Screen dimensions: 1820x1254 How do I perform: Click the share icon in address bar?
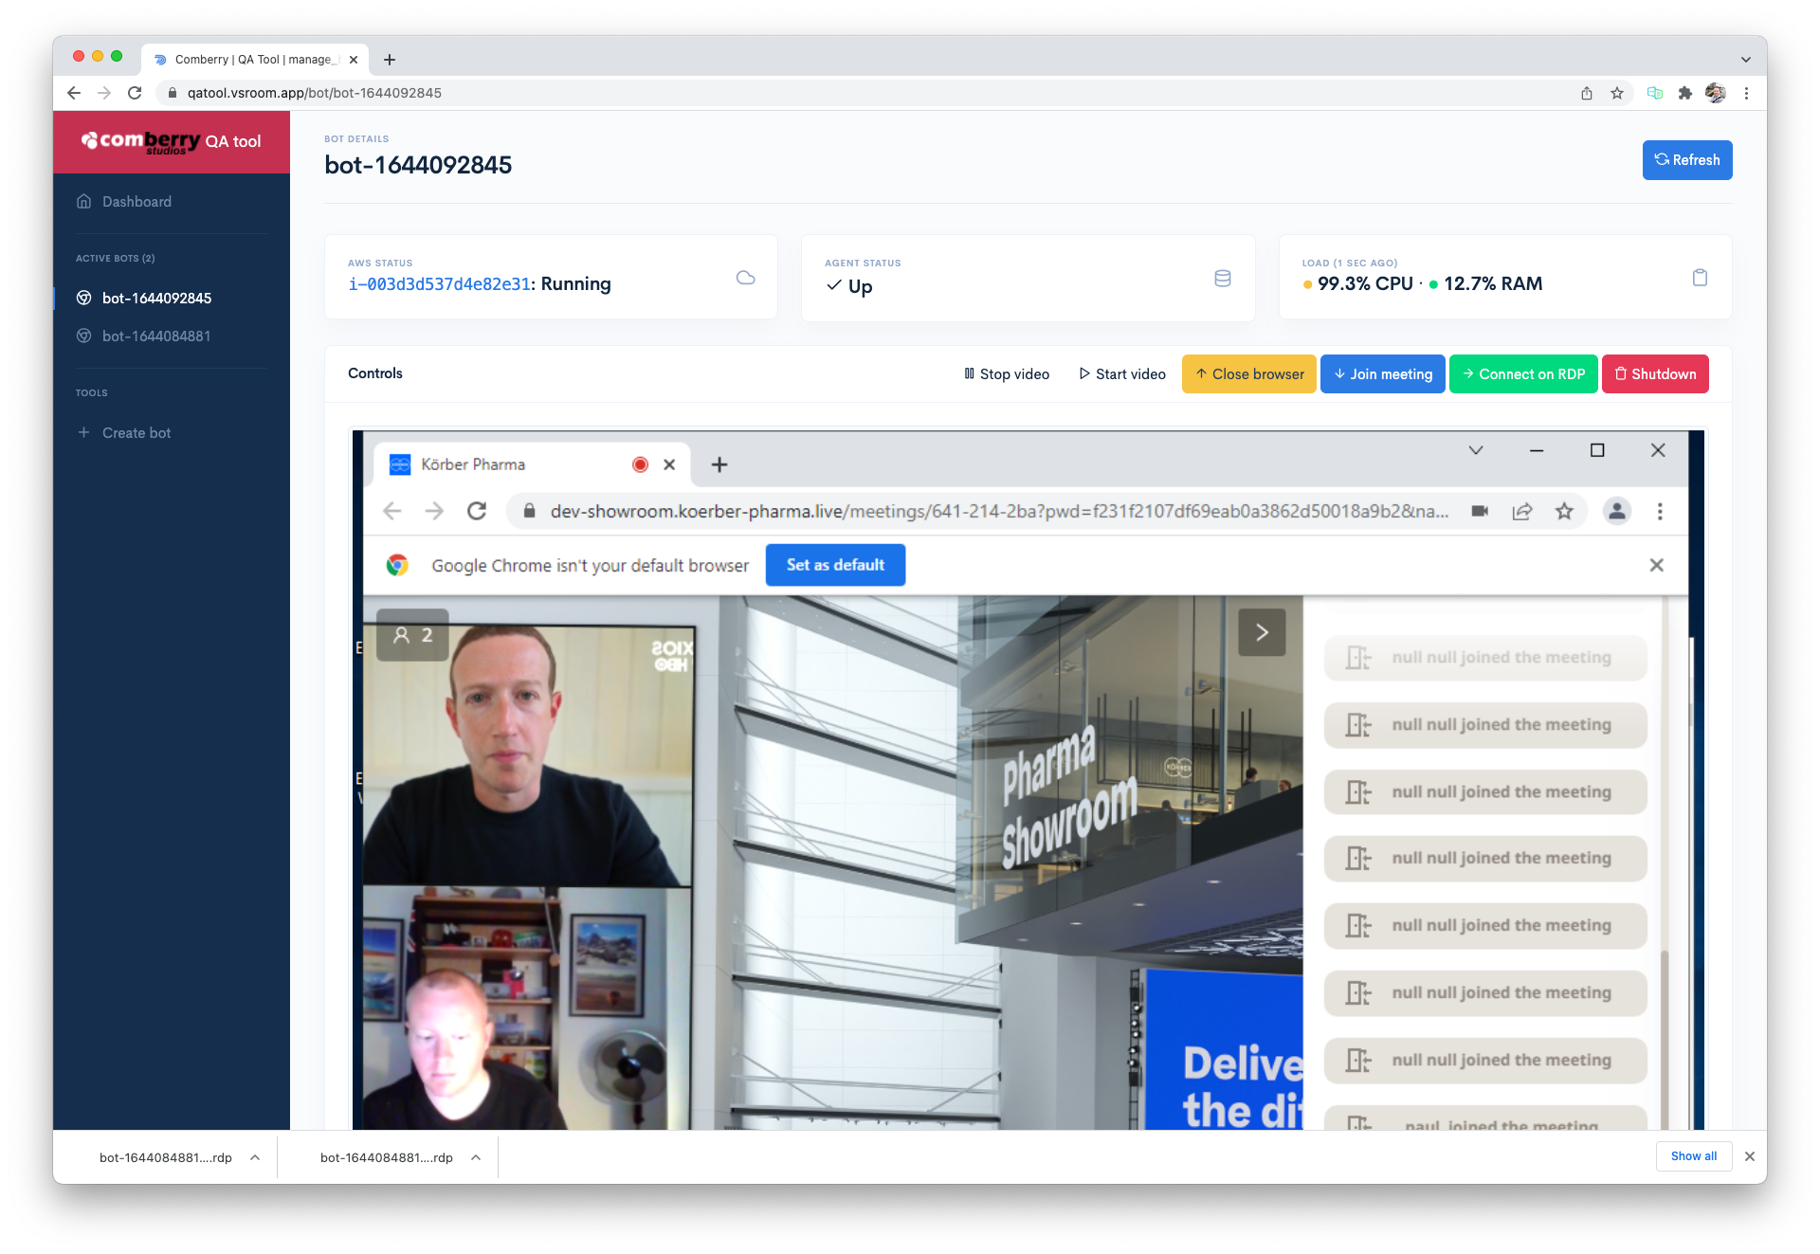[1586, 93]
